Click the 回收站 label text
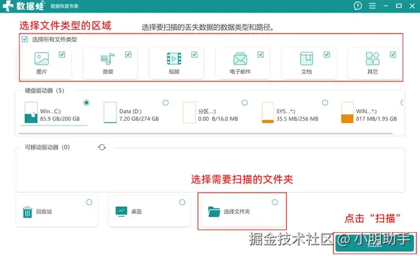Viewport: 420px width, 256px height. tap(44, 212)
